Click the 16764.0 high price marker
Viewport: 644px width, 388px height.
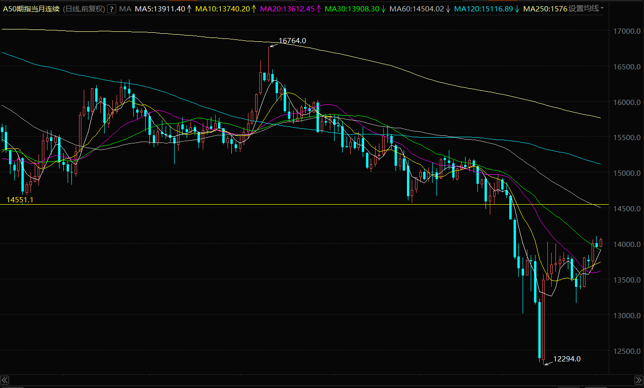pos(292,41)
